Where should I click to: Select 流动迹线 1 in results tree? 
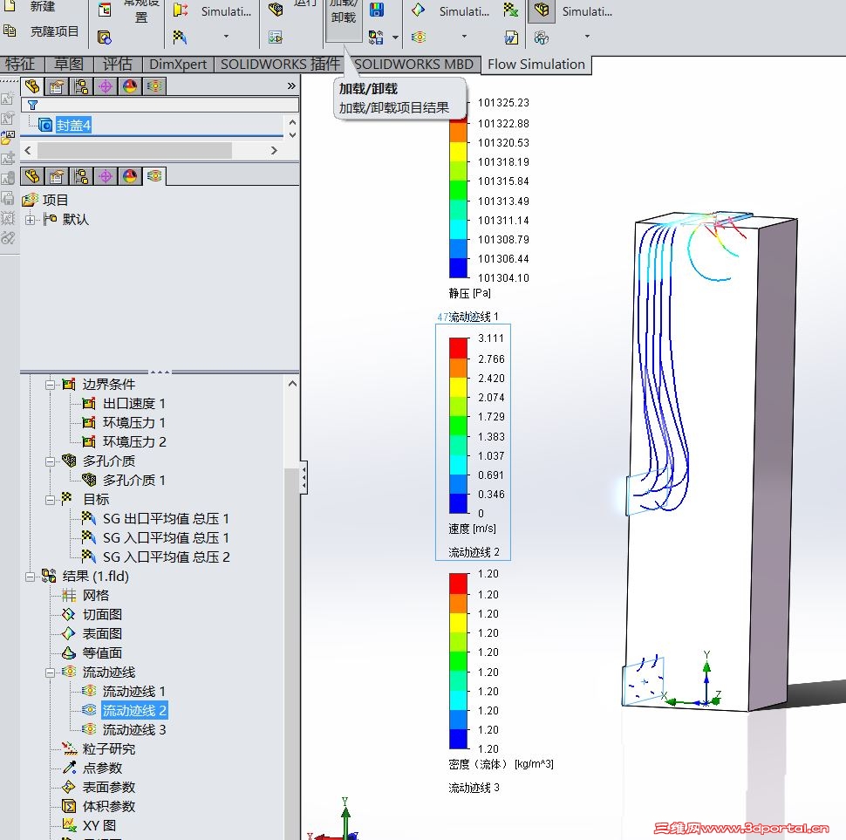point(133,692)
